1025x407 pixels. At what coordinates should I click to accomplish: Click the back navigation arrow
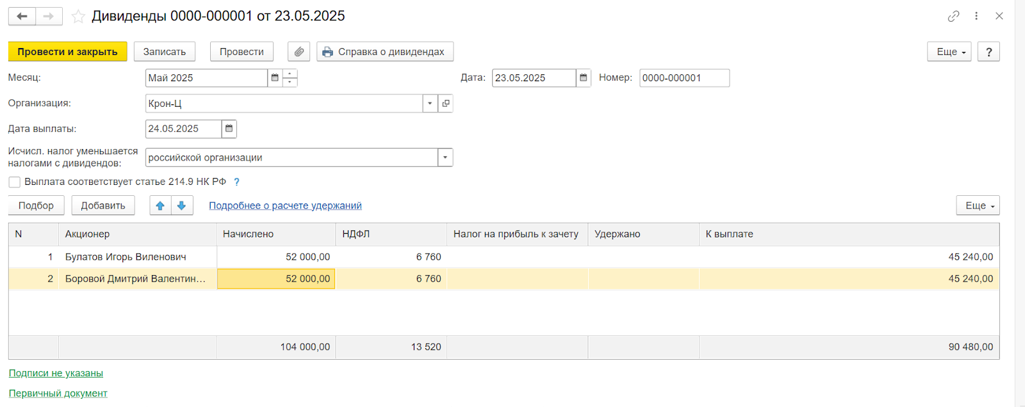point(22,16)
